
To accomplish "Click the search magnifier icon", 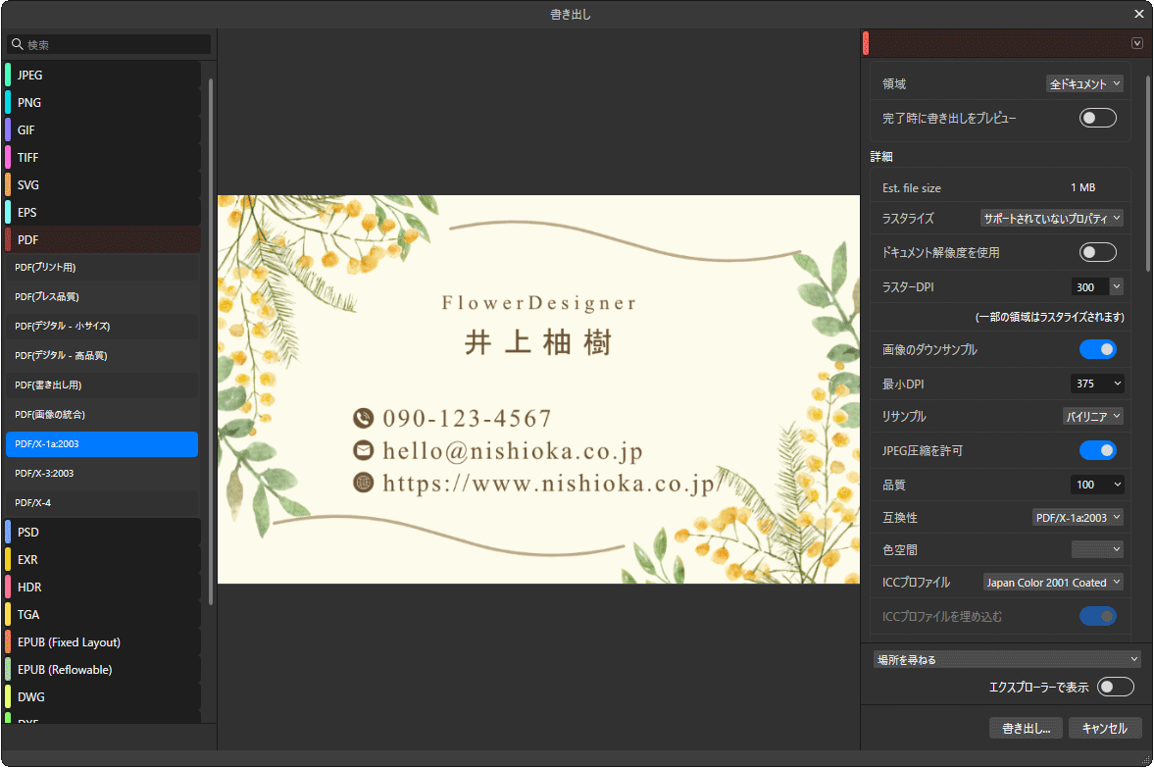I will tap(17, 45).
